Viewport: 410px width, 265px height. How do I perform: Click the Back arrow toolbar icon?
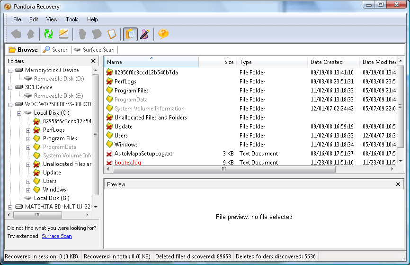point(16,34)
